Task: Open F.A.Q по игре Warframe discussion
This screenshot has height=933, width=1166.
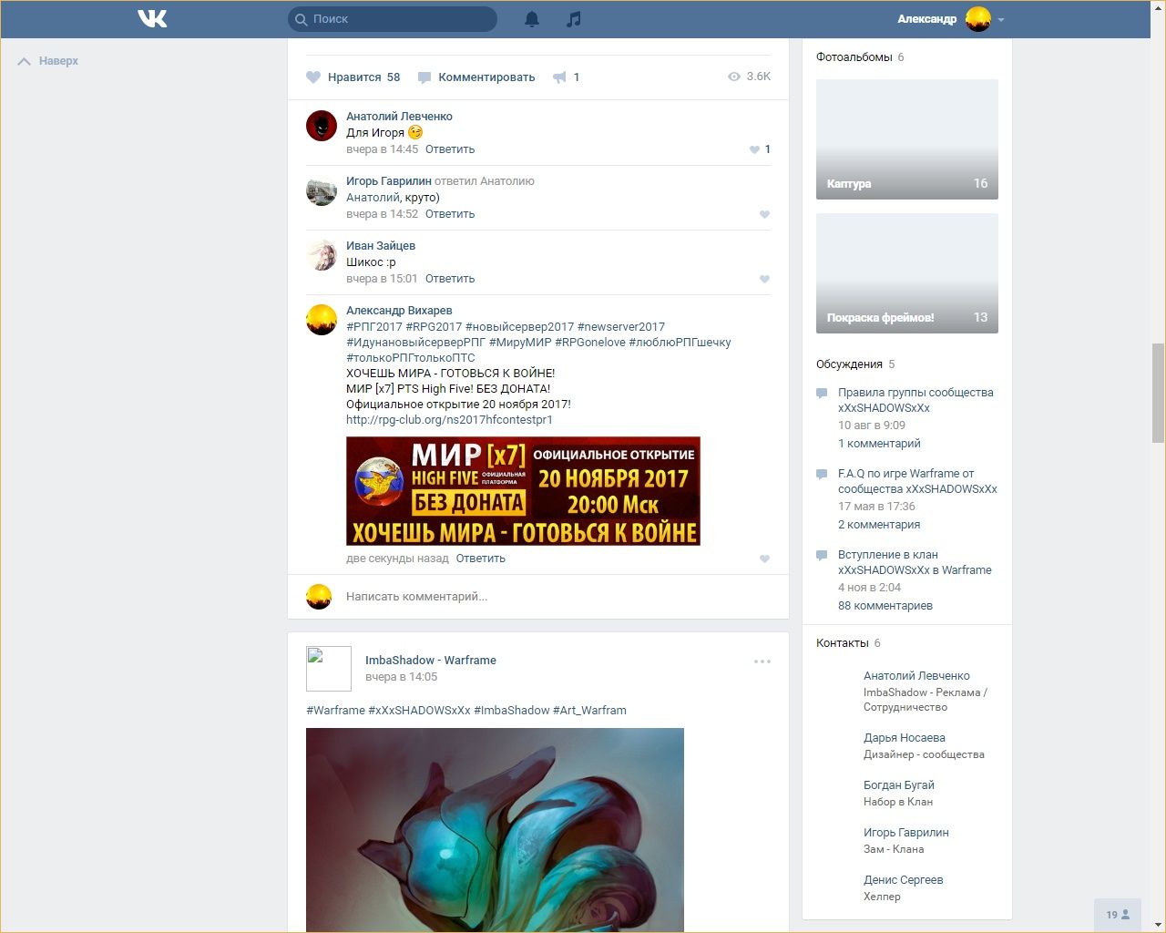Action: click(x=917, y=481)
